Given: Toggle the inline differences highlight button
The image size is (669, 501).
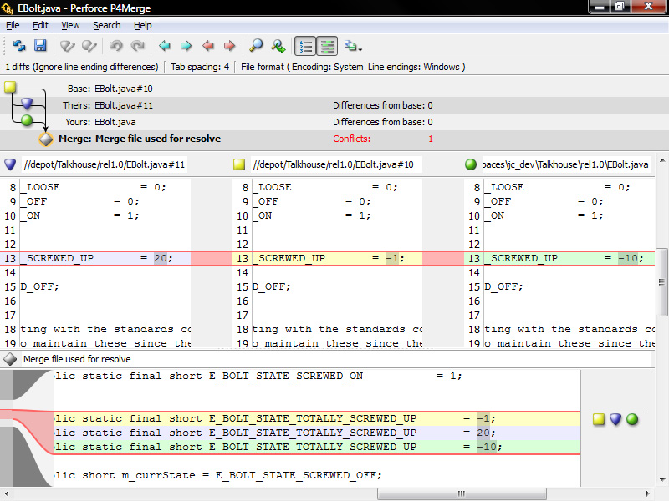Looking at the screenshot, I should 327,46.
